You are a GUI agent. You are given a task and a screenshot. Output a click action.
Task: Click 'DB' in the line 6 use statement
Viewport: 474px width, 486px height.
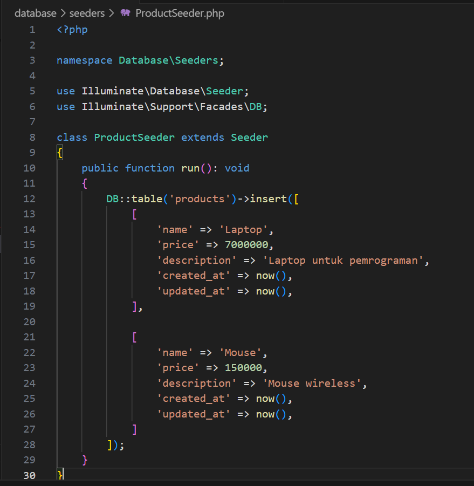256,107
